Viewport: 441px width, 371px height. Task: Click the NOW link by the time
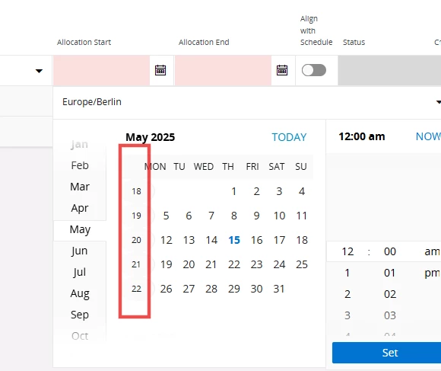click(428, 136)
